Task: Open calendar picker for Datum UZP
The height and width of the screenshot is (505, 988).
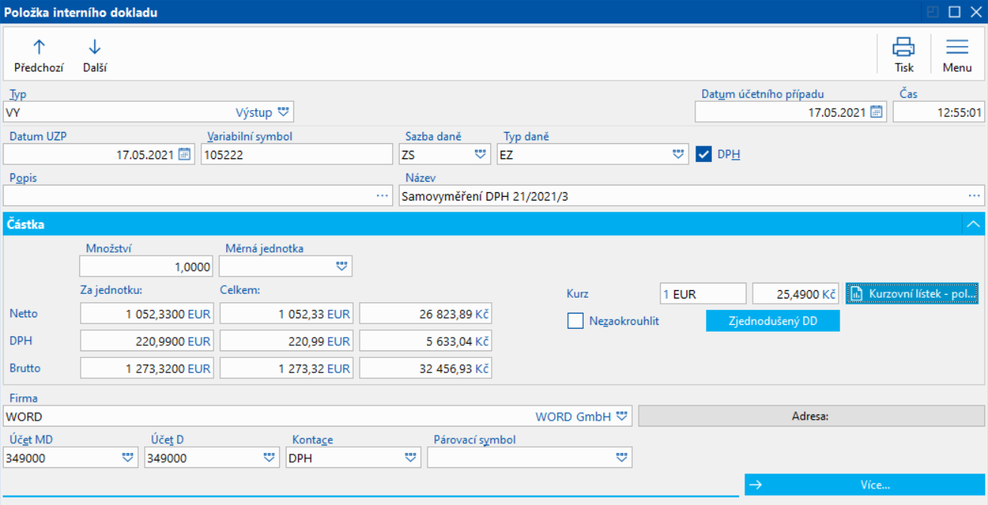Action: [x=184, y=155]
